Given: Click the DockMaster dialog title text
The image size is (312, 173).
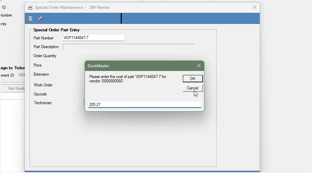Looking at the screenshot, I should point(98,66).
